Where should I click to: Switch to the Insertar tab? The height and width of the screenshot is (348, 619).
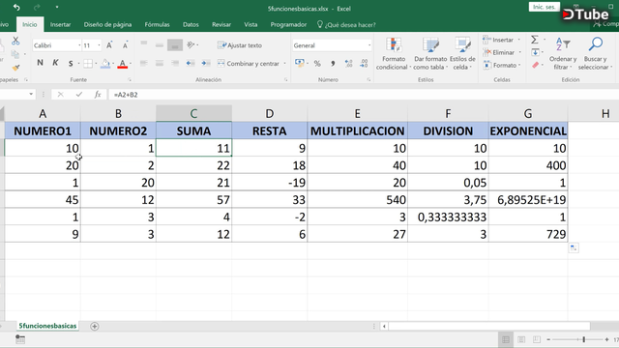point(60,24)
